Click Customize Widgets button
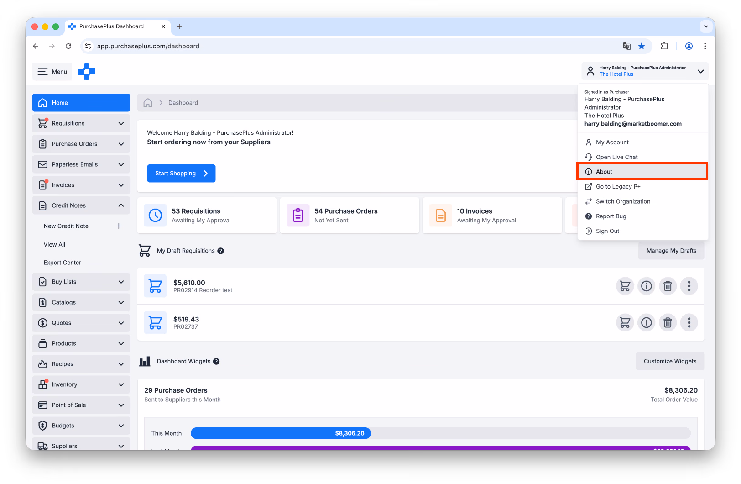The width and height of the screenshot is (741, 484). (670, 361)
